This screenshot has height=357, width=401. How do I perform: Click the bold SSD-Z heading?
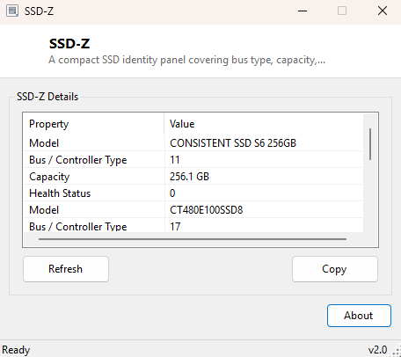[69, 44]
